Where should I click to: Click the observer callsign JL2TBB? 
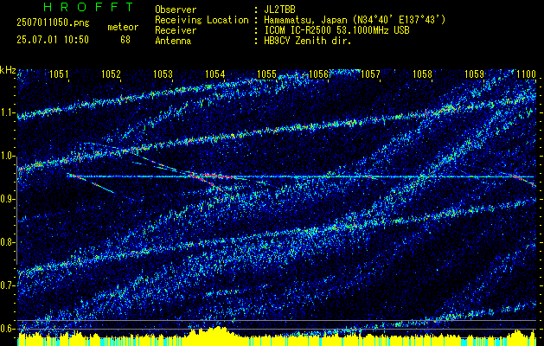click(279, 10)
